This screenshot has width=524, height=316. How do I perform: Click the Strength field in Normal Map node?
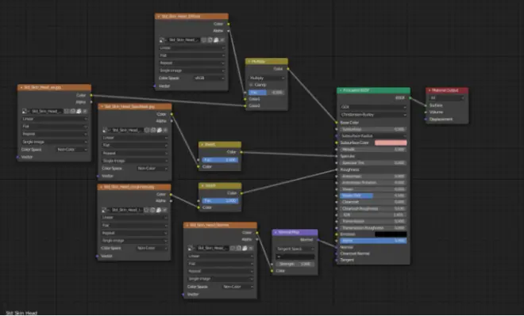(x=295, y=264)
